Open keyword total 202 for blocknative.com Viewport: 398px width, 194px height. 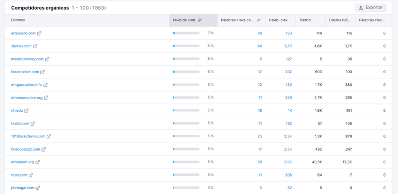pyautogui.click(x=289, y=72)
